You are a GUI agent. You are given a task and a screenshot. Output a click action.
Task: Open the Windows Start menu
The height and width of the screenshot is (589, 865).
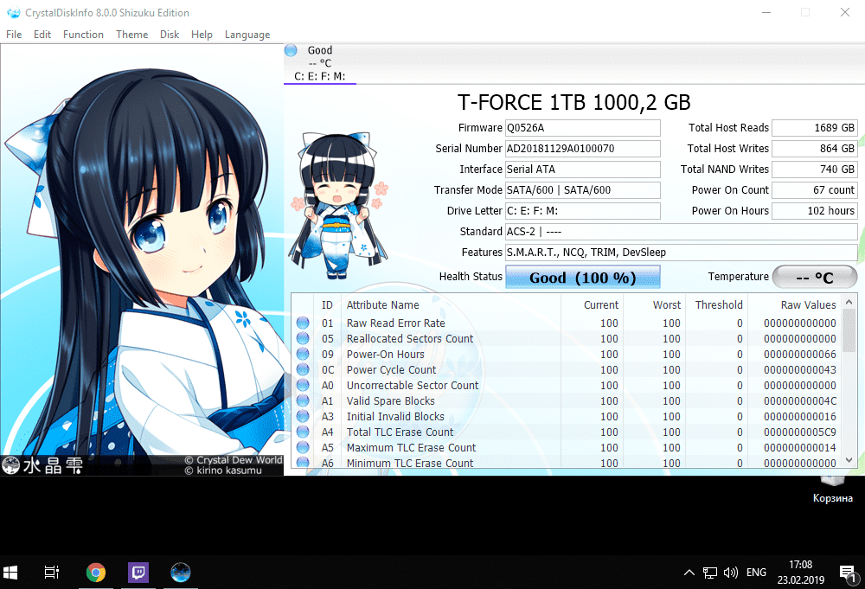[10, 573]
